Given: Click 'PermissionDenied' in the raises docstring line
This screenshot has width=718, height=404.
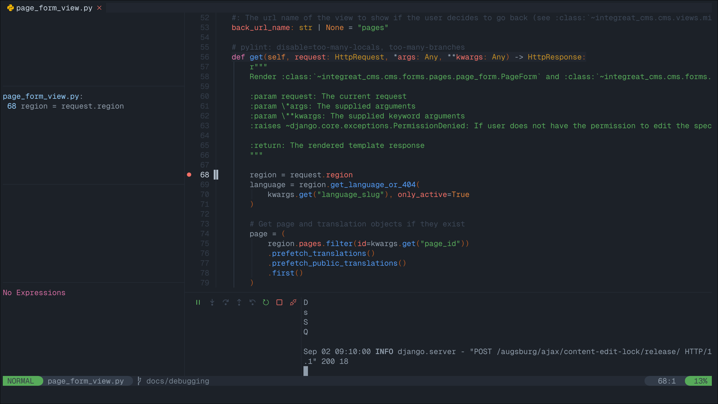Looking at the screenshot, I should [429, 126].
